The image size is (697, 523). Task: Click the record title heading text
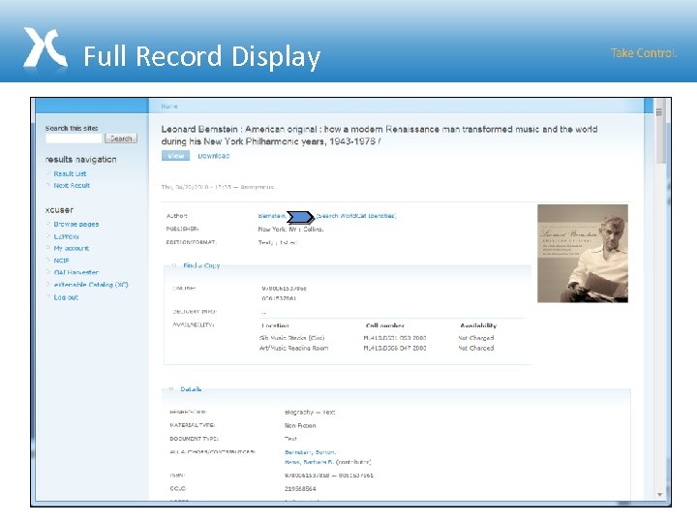379,136
